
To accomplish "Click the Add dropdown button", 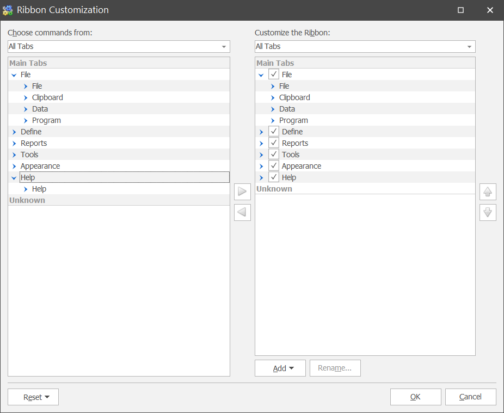I will coord(280,368).
